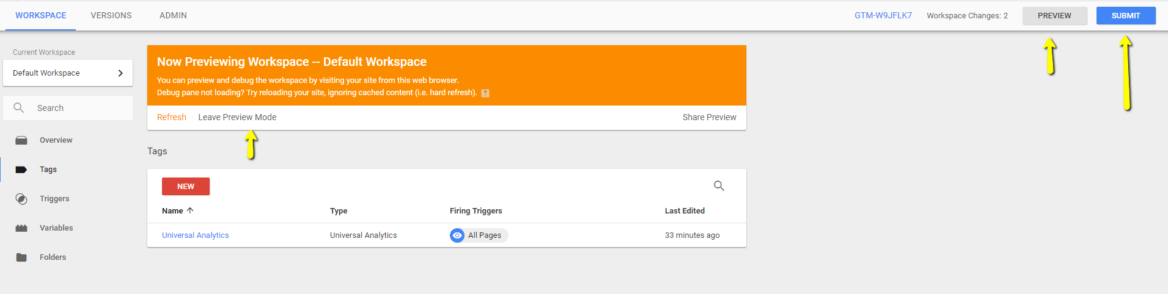Expand the Default Workspace selector chevron
Screen dimensions: 1168x294
click(120, 73)
